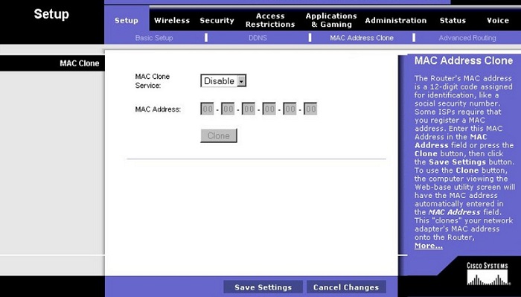Image resolution: width=521 pixels, height=297 pixels.
Task: Open the Status tab
Action: pyautogui.click(x=453, y=20)
